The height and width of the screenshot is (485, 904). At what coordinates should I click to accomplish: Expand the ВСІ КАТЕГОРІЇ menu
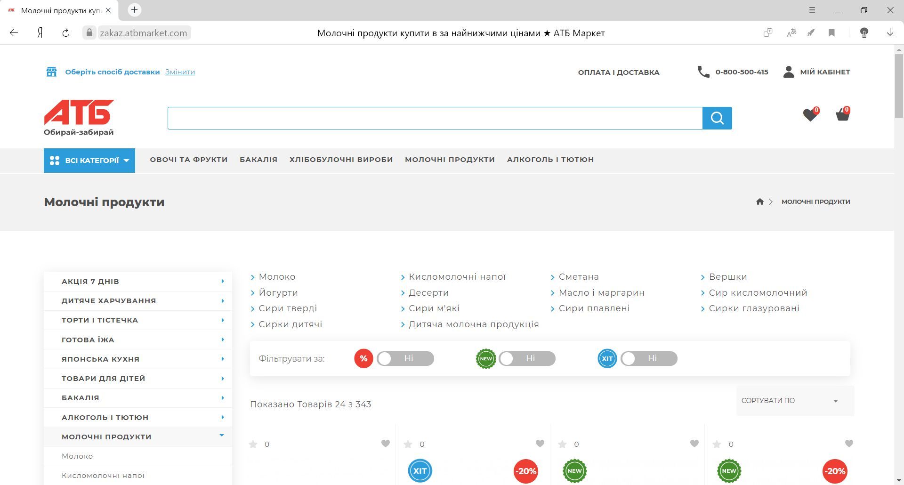point(89,161)
